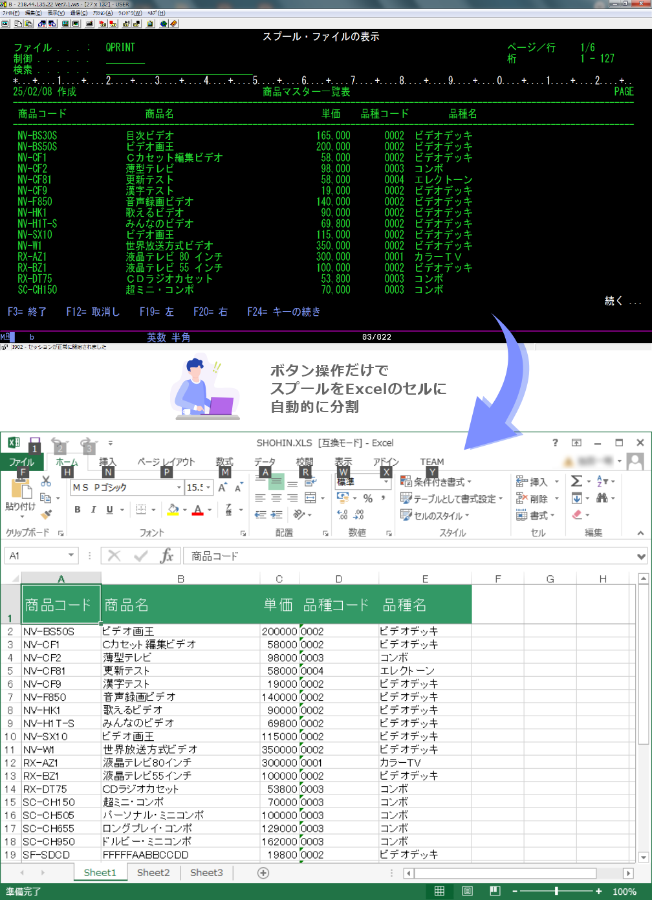Click the formula bar Enter checkmark icon
Image resolution: width=652 pixels, height=900 pixels.
point(140,556)
